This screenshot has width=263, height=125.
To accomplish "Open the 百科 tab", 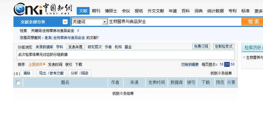I will click(x=186, y=11).
